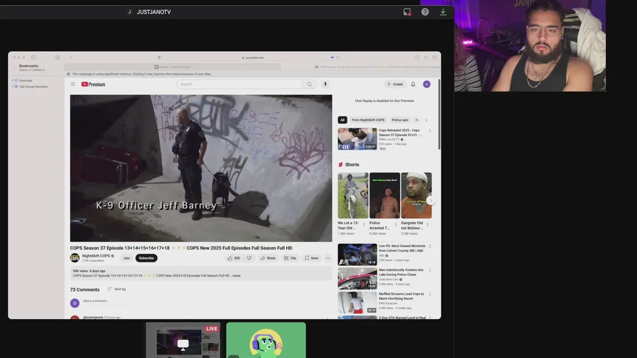Screen dimensions: 637x358
Task: Show more filter chips with right chevron
Action: 426,120
